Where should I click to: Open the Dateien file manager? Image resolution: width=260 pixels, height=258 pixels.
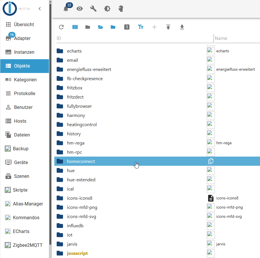(x=24, y=135)
